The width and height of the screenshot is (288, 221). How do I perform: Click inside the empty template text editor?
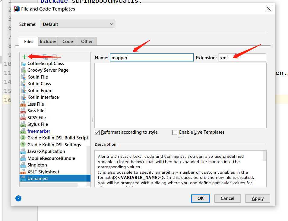point(181,95)
